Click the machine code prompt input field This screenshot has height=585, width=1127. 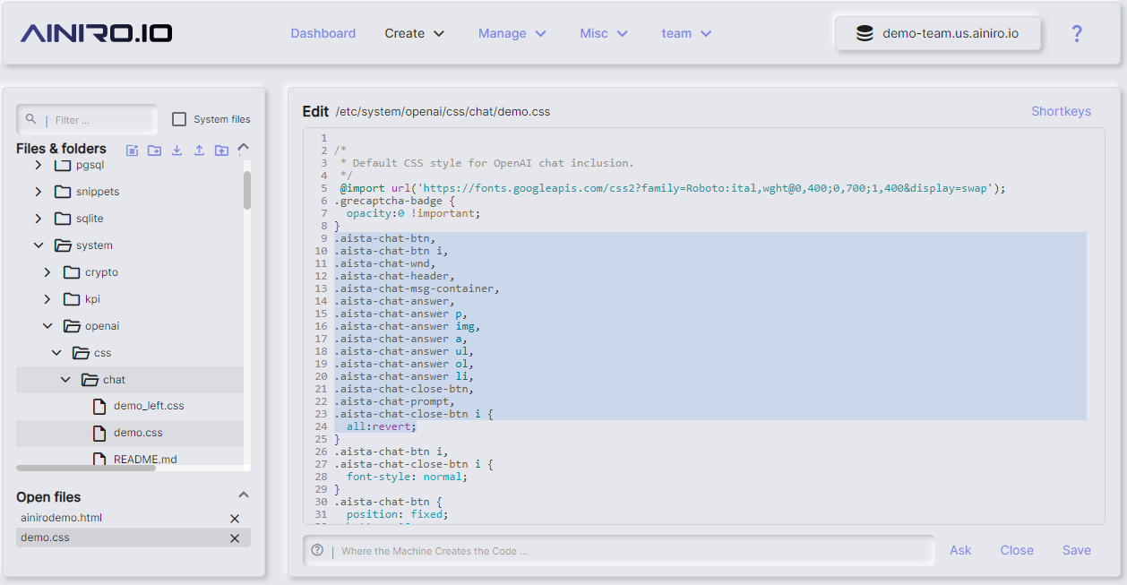618,551
